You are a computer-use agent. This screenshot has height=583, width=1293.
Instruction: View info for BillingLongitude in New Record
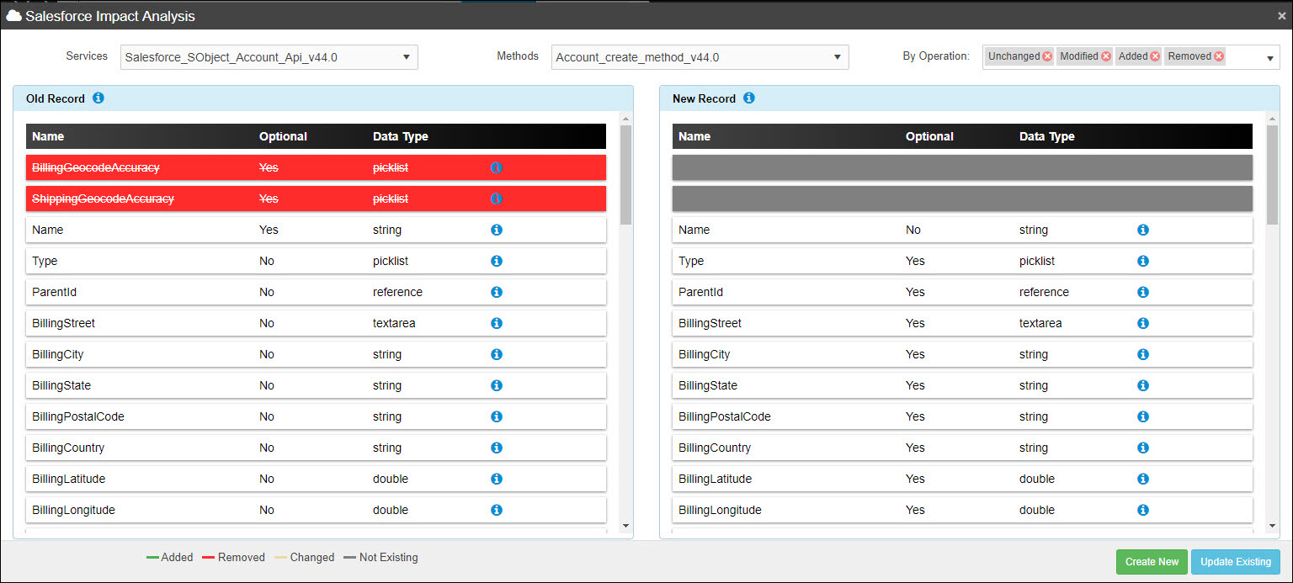1143,510
